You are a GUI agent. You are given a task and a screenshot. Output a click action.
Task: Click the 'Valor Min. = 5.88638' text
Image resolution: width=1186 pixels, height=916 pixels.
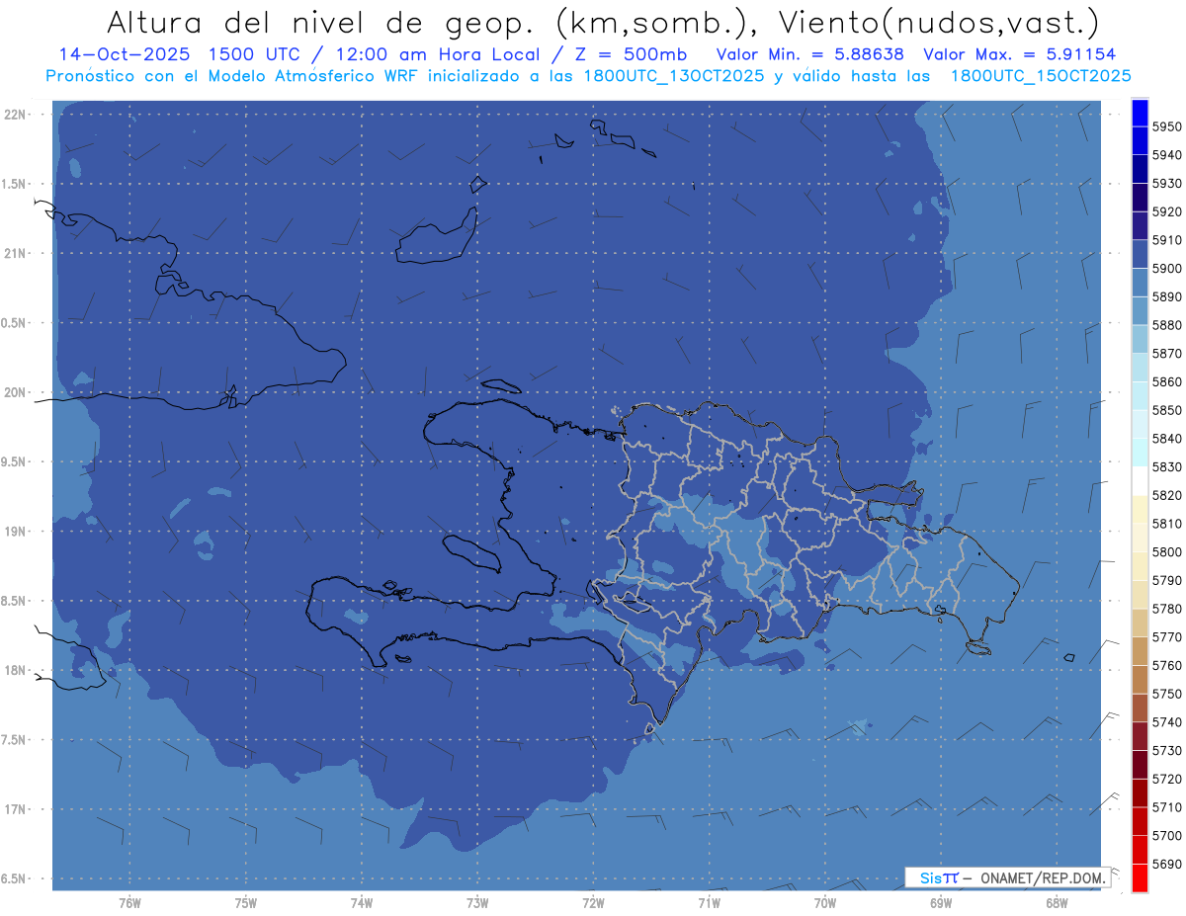810,55
